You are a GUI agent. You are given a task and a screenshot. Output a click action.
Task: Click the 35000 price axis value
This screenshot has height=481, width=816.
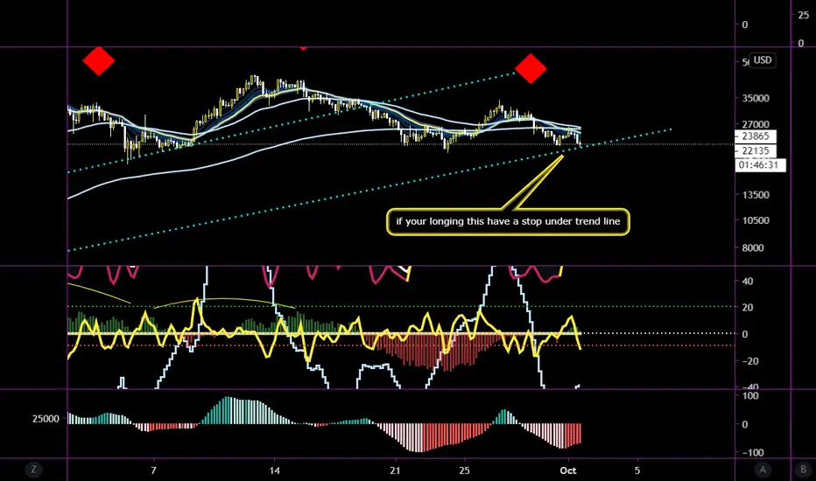[x=756, y=98]
